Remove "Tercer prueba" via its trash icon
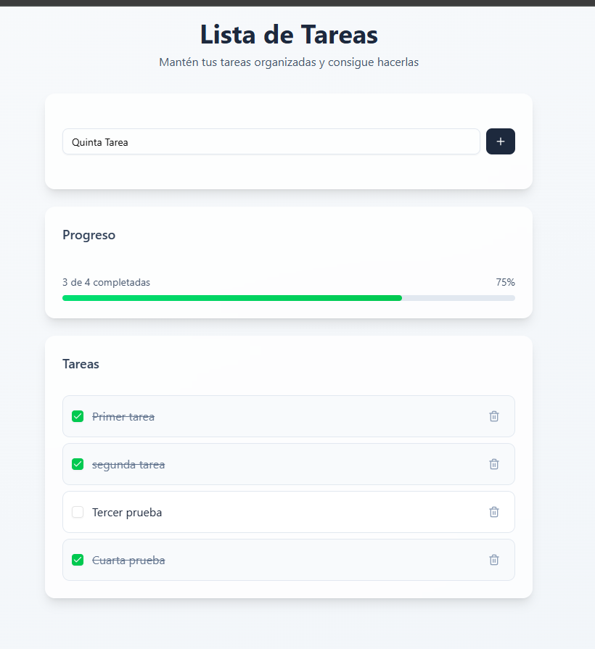This screenshot has height=649, width=595. click(494, 512)
